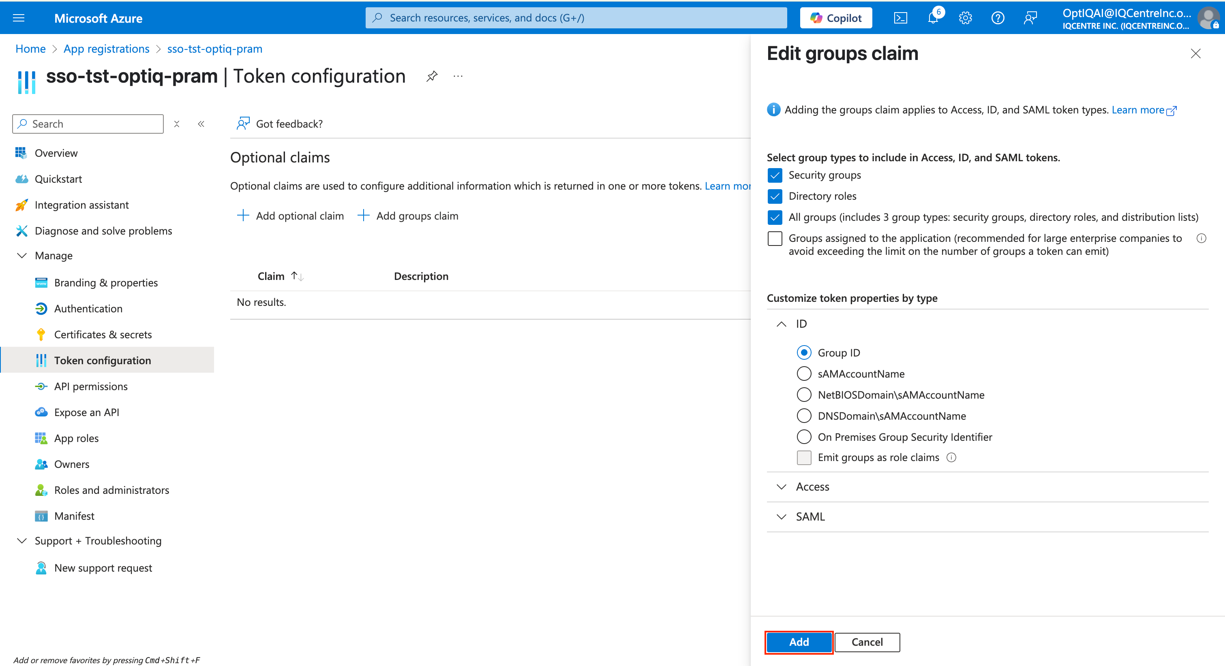Go to the Home breadcrumb
1225x666 pixels.
pos(30,49)
